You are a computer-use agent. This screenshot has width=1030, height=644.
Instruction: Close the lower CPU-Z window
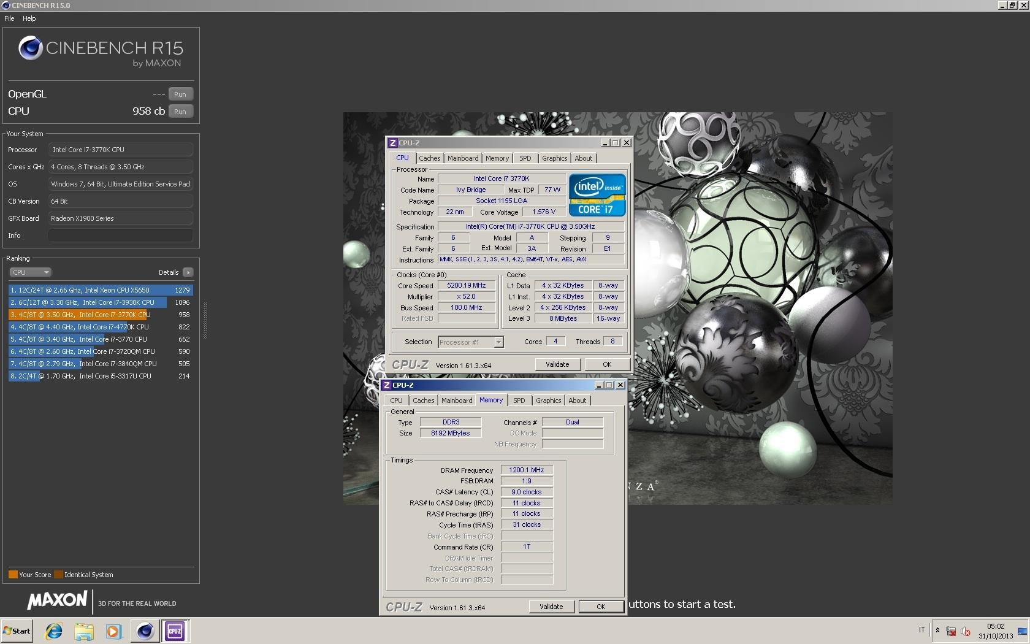tap(620, 385)
